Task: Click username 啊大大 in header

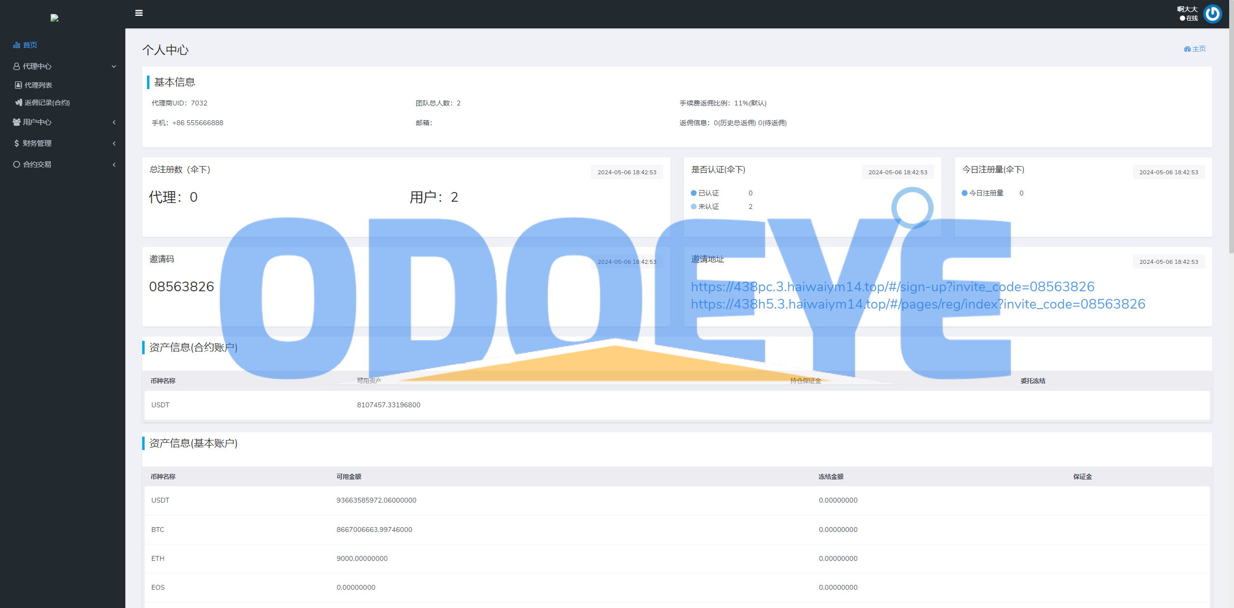Action: pyautogui.click(x=1187, y=9)
